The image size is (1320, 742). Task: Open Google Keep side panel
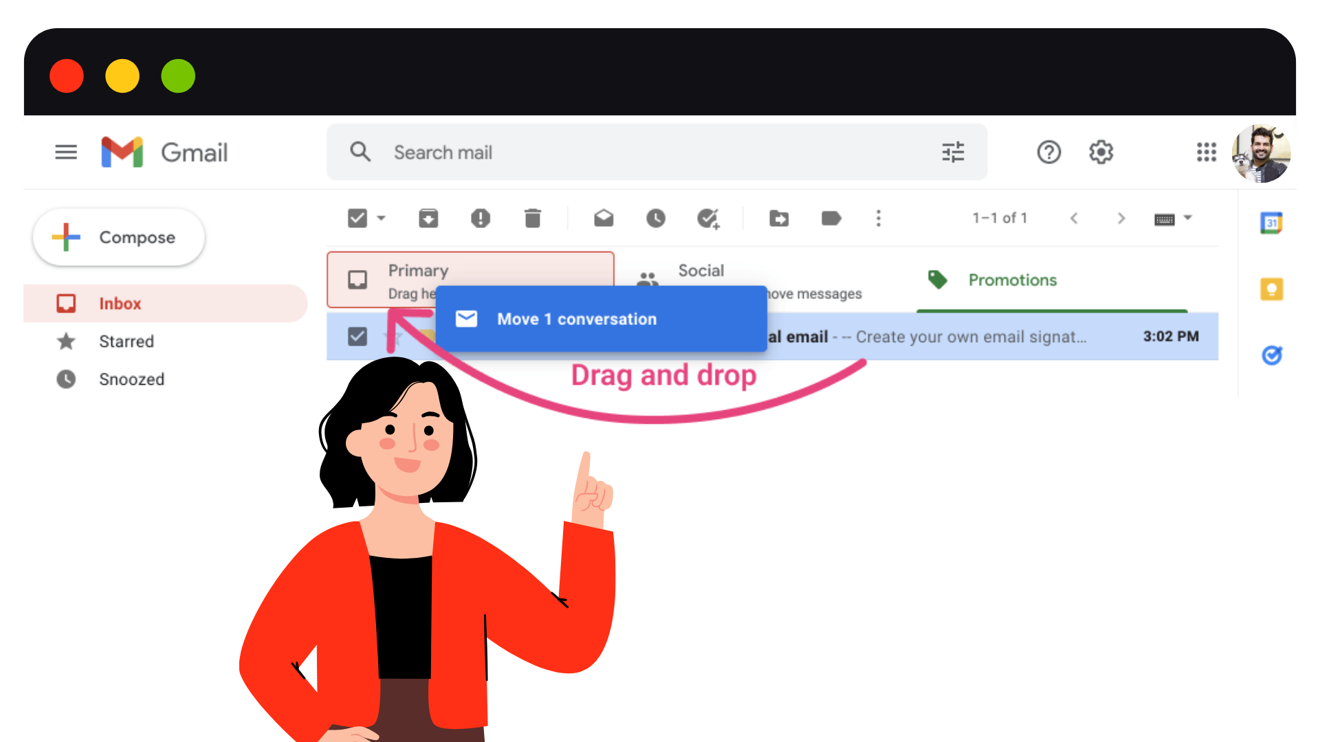(1271, 289)
